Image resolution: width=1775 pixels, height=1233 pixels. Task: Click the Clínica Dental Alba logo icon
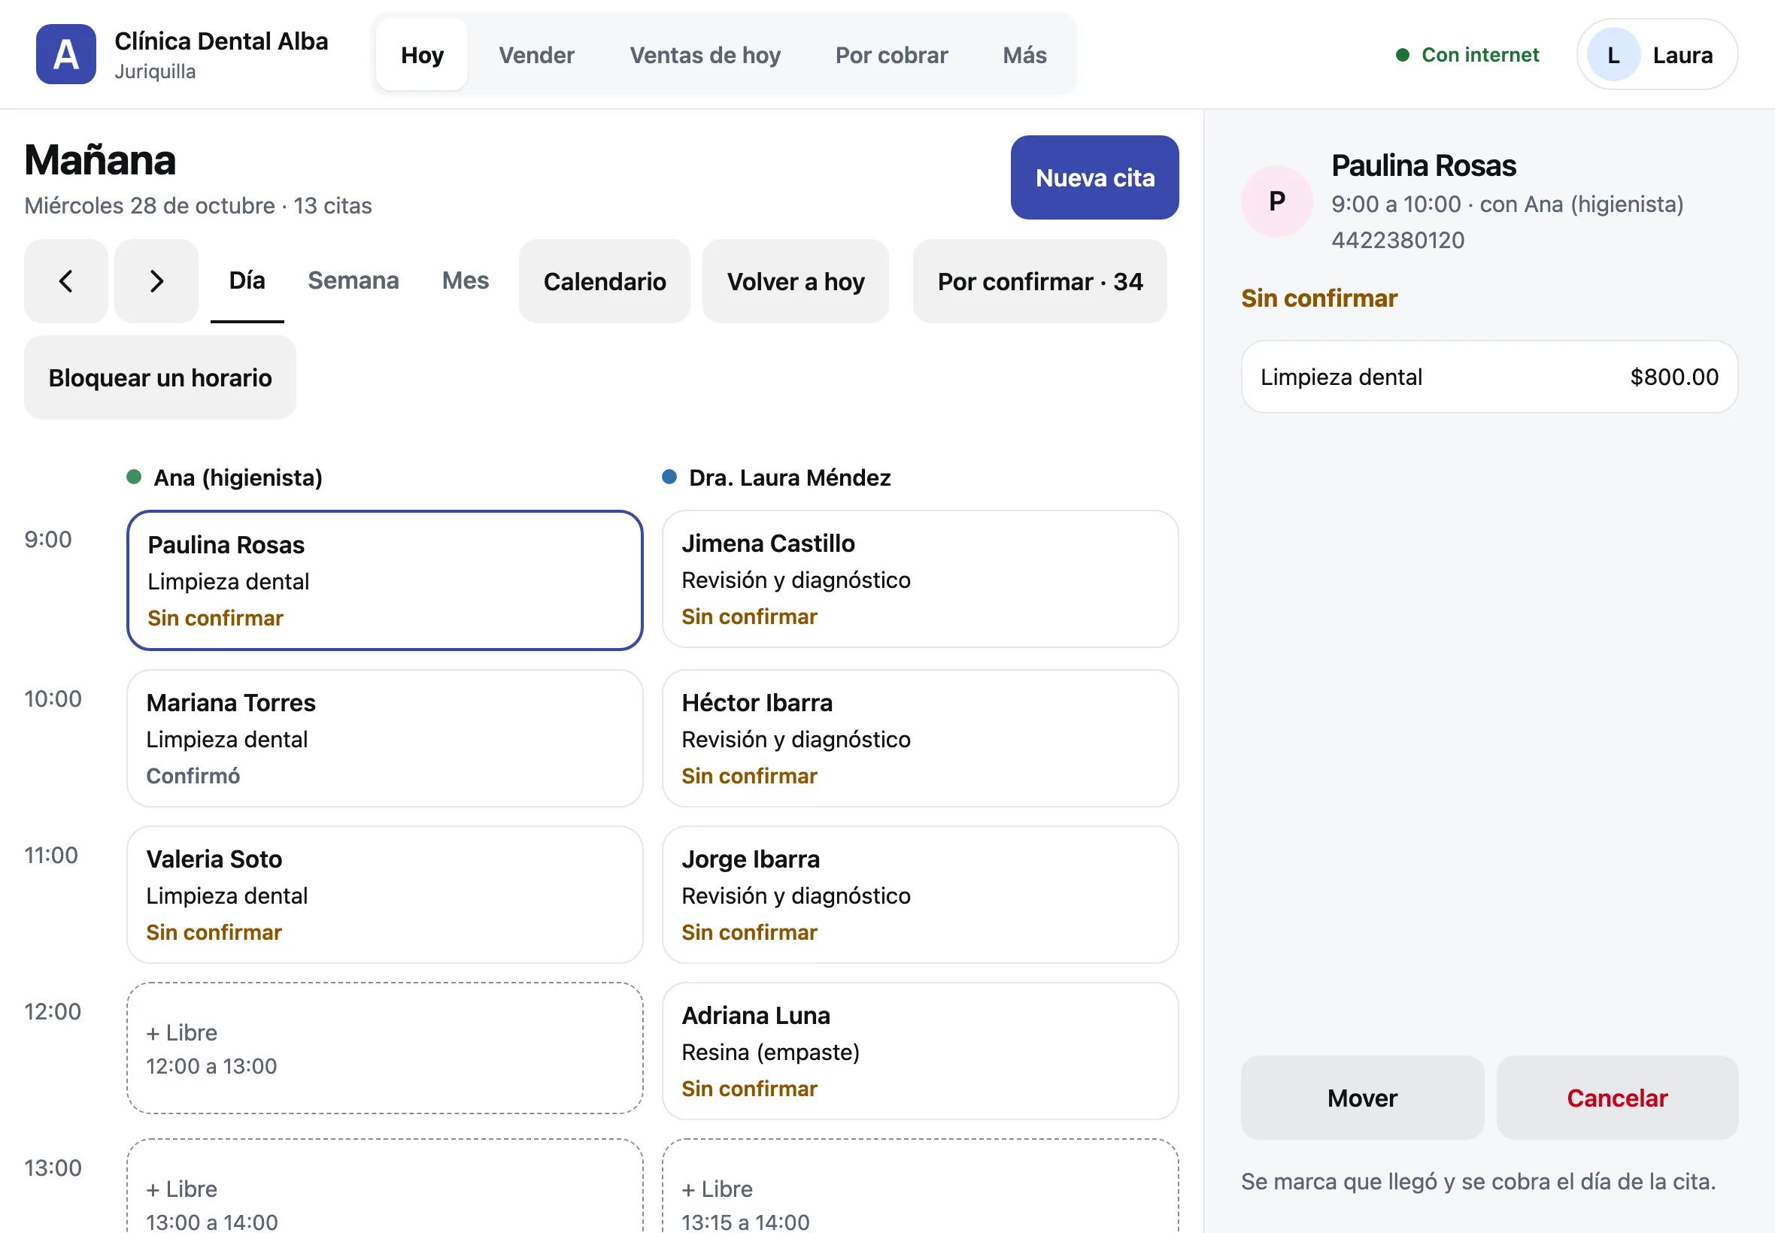(x=65, y=54)
